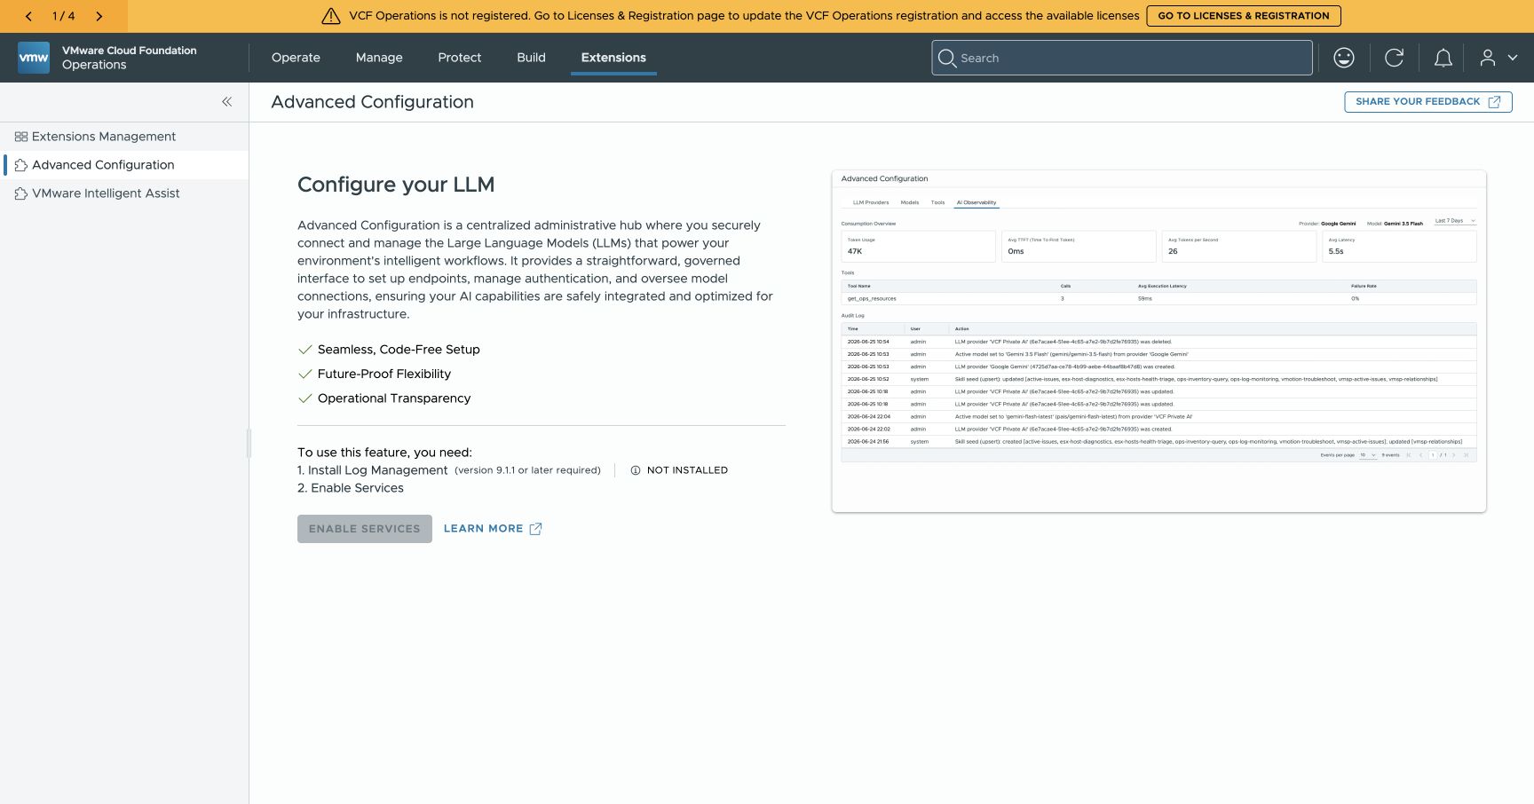
Task: Click the Share Your Feedback button
Action: pos(1427,102)
